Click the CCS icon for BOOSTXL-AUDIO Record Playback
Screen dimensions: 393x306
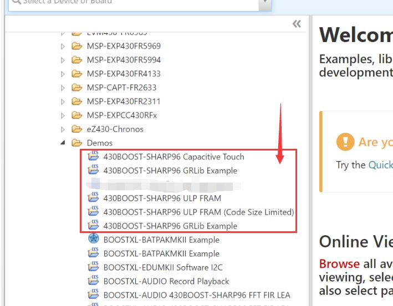[x=93, y=280]
